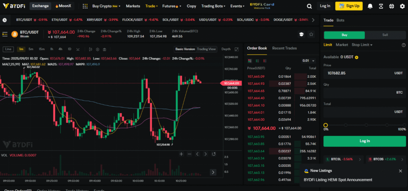Switch to the Bots tab
Screen dimensions: 408x191
pyautogui.click(x=340, y=20)
